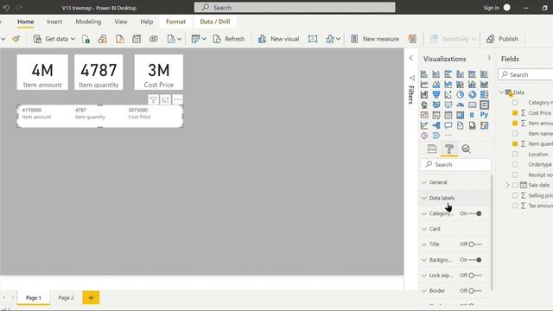Check the Selling price field checkbox
The height and width of the screenshot is (311, 553).
pyautogui.click(x=515, y=195)
